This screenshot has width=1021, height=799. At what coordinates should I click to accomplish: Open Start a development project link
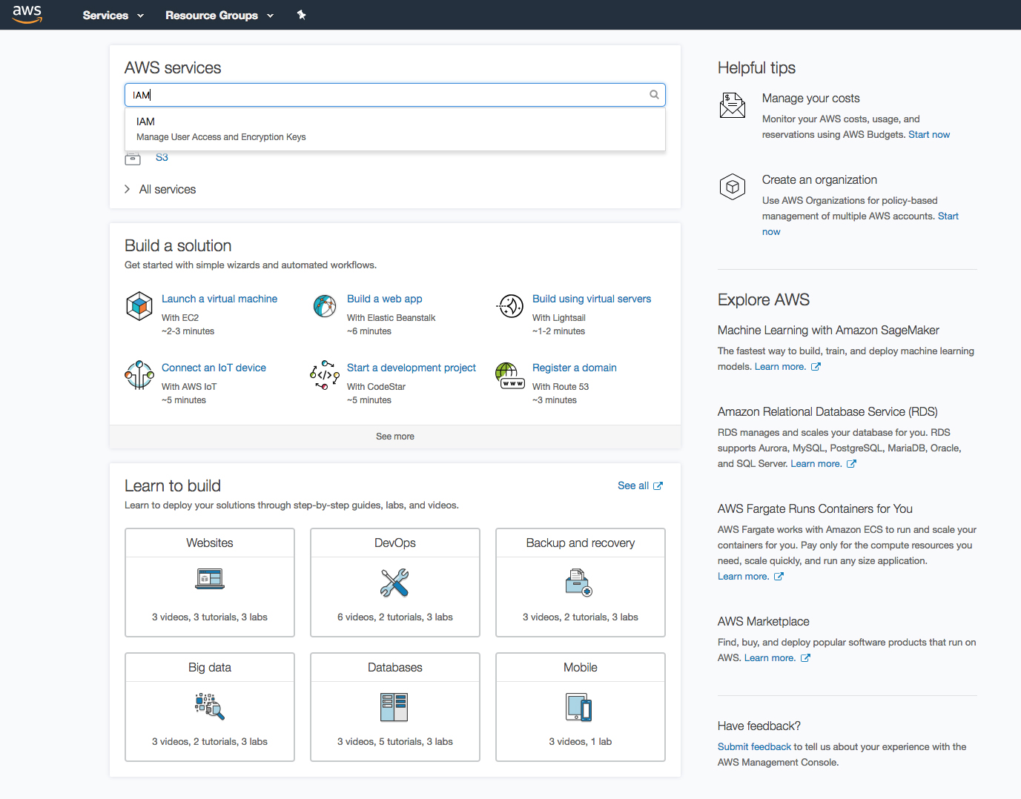tap(412, 368)
